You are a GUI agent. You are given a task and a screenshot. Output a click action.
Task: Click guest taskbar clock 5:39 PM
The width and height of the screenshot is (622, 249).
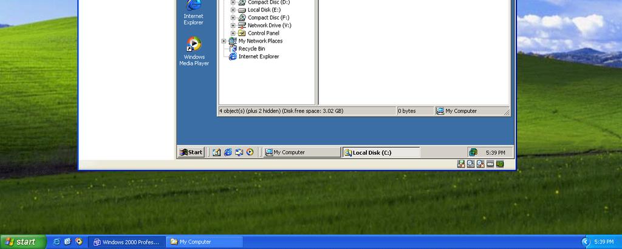[496, 152]
